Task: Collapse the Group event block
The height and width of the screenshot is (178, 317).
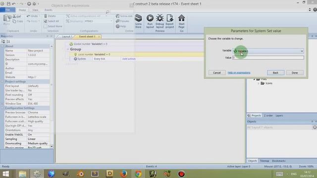Action: [x=68, y=49]
